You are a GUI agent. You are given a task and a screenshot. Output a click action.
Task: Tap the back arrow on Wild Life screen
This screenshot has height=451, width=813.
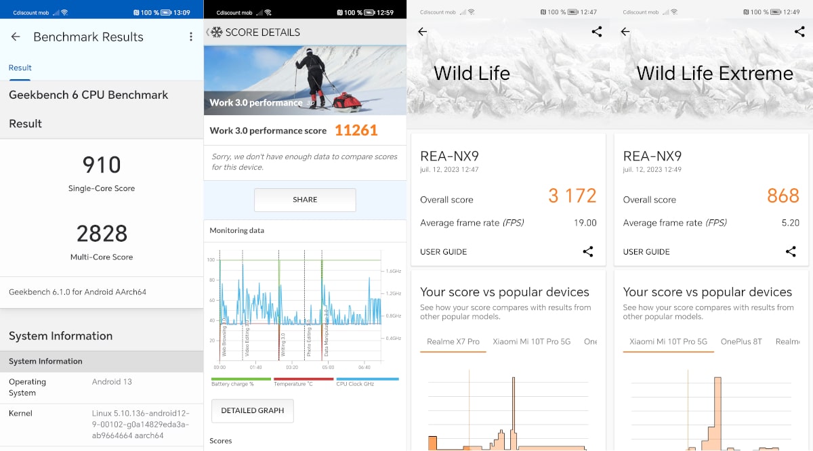pyautogui.click(x=422, y=32)
